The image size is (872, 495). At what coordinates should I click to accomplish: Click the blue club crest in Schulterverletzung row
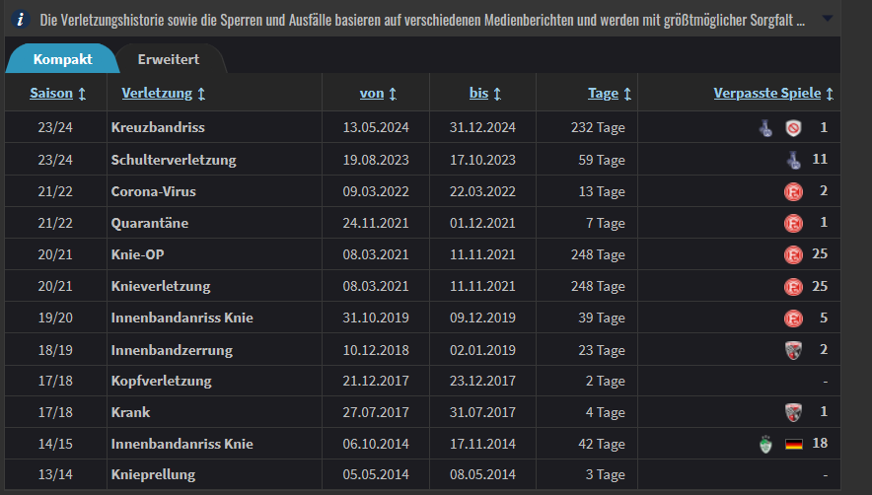click(794, 160)
